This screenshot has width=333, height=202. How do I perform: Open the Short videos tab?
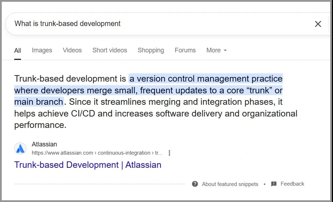(110, 50)
